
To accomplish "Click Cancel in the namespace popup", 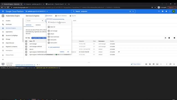I will [x=62, y=52].
